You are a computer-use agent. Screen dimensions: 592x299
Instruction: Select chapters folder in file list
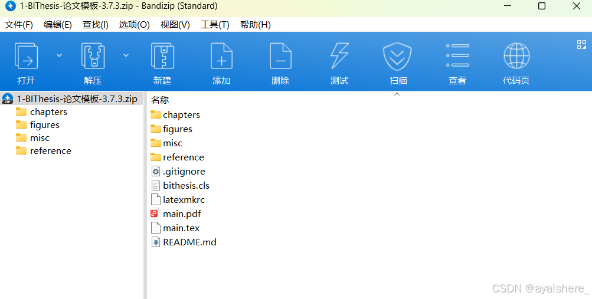[x=175, y=114]
